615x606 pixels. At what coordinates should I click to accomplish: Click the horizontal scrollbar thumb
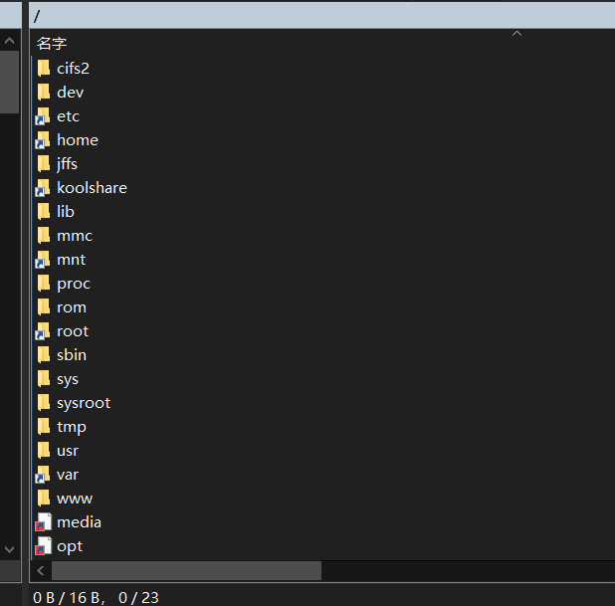[x=187, y=571]
